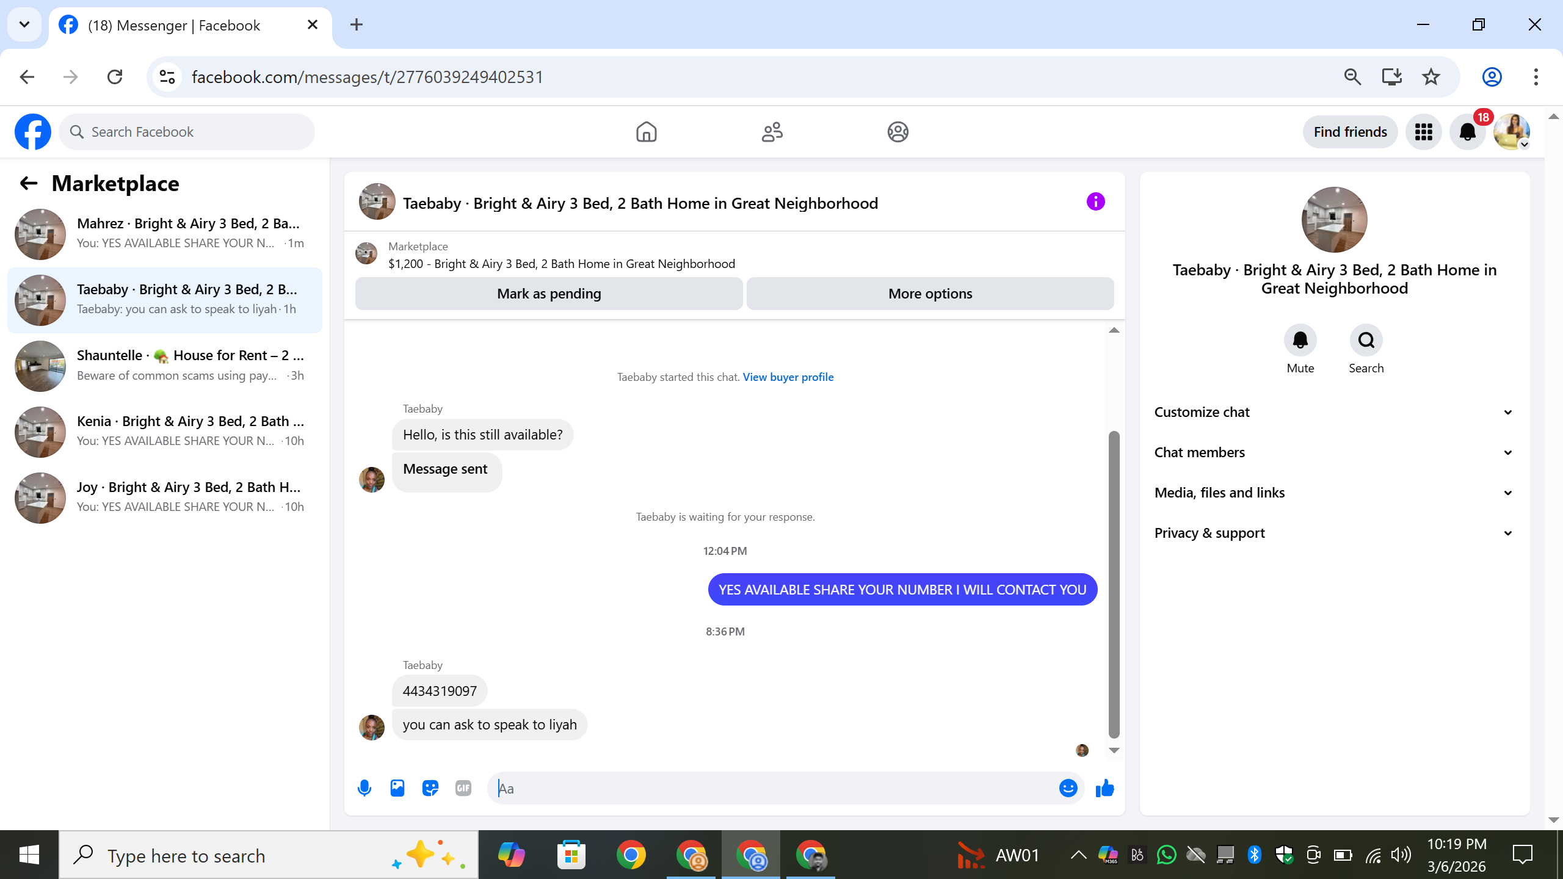Attach a photo with the image icon
1563x879 pixels.
tap(397, 788)
